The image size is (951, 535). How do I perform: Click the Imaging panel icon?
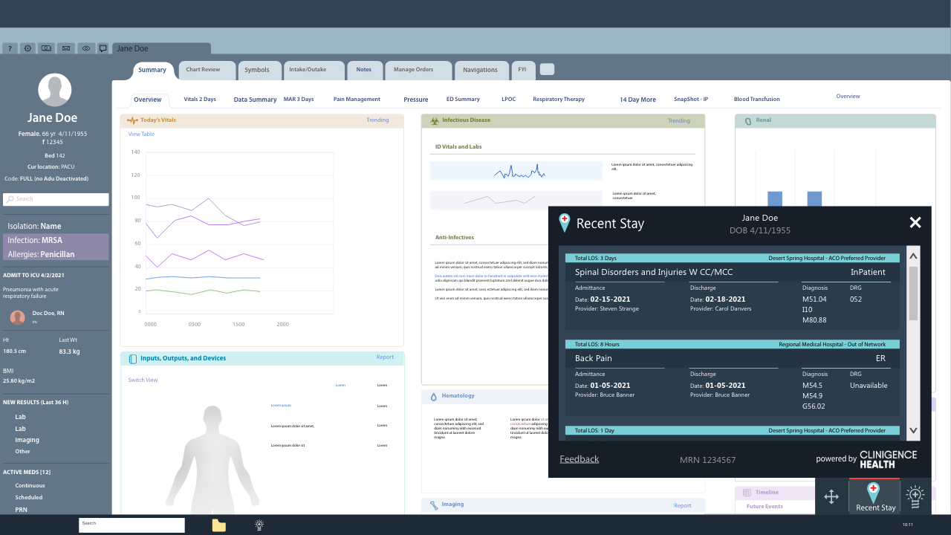434,505
